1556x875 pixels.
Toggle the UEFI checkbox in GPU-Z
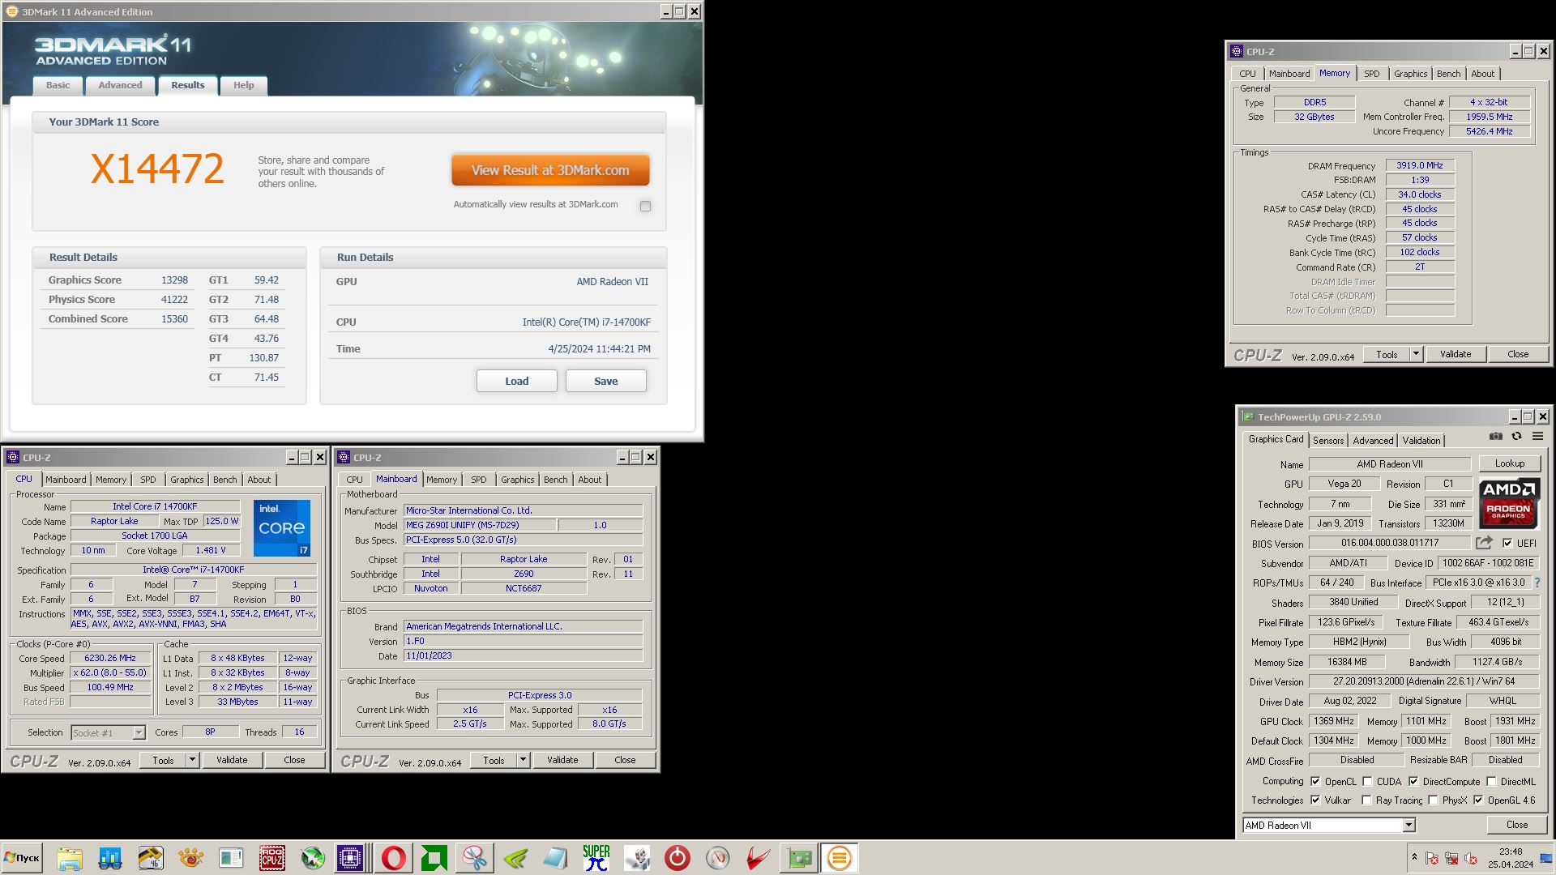click(1507, 543)
